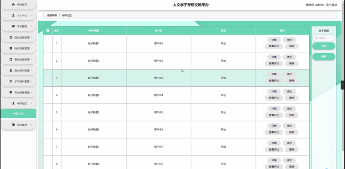
Task: Check the checkbox for row 帖子标题3
Action: [48, 78]
